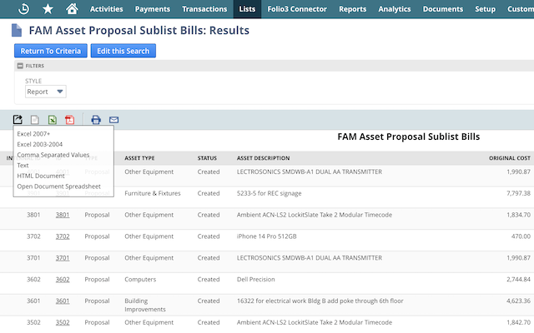Select 'Building Improvements' asset type cell

coord(145,306)
